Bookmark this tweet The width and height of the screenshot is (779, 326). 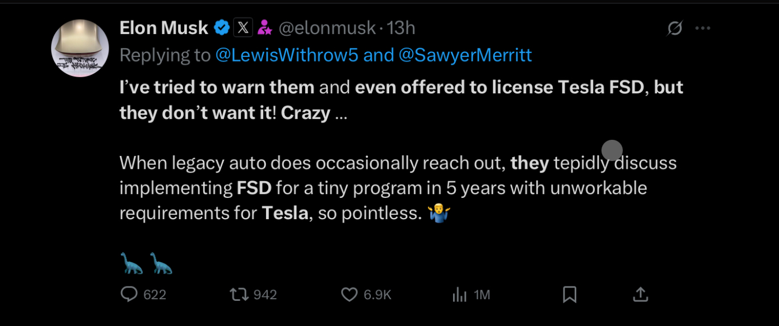pos(570,294)
